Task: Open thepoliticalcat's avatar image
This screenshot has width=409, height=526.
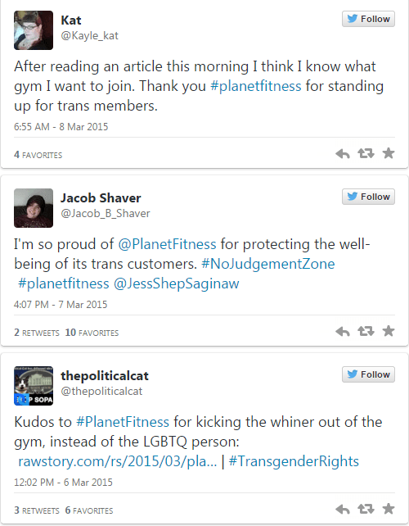Action: [34, 386]
